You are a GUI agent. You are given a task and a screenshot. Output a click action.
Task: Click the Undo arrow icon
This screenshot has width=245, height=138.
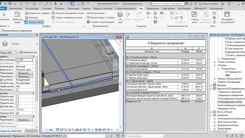pyautogui.click(x=21, y=3)
